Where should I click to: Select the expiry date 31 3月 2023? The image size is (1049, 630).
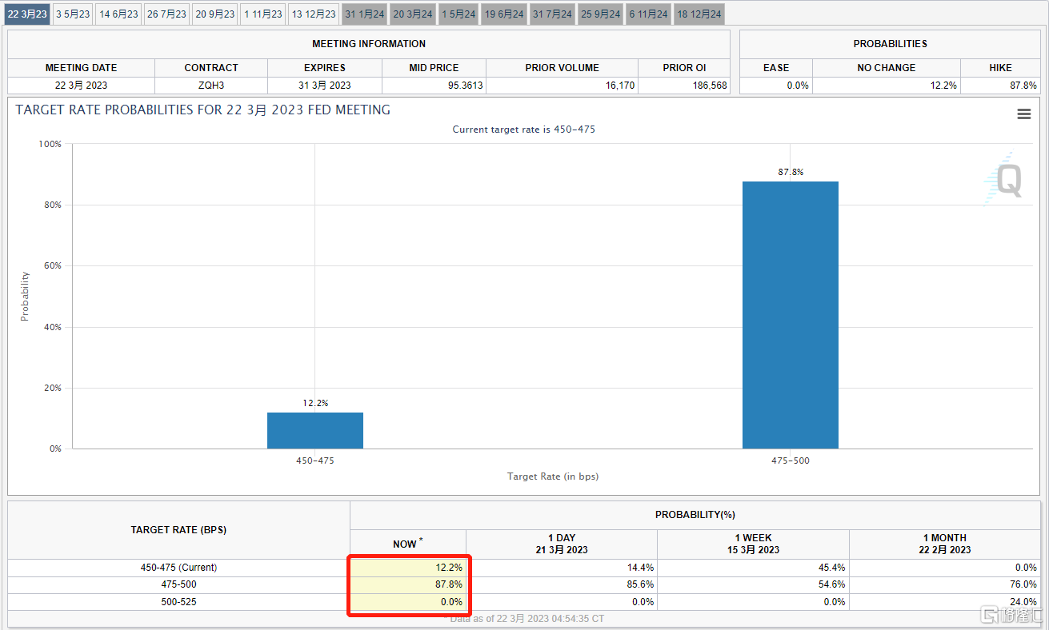pos(325,86)
